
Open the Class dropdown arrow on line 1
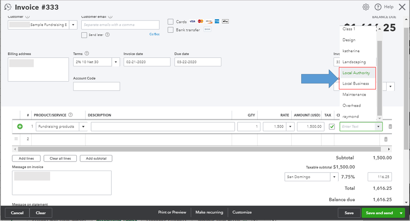pyautogui.click(x=378, y=127)
